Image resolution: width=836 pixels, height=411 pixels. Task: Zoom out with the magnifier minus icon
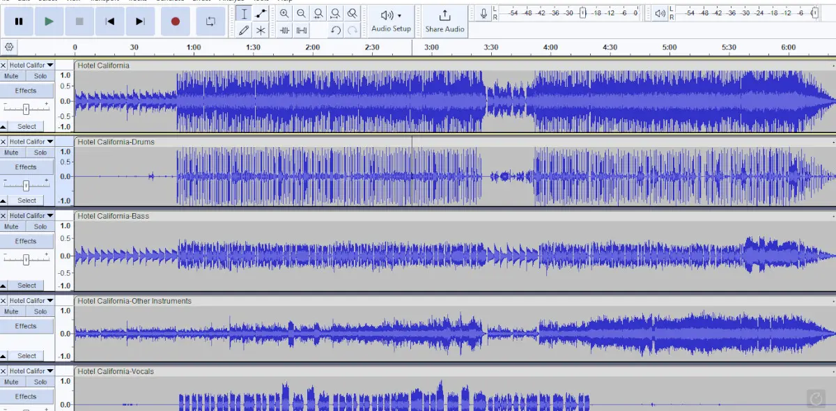tap(301, 14)
